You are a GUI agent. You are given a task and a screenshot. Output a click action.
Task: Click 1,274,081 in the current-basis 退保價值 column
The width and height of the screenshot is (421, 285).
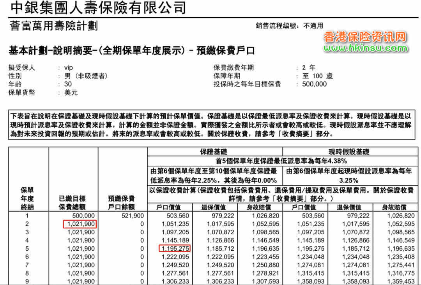click(x=356, y=265)
